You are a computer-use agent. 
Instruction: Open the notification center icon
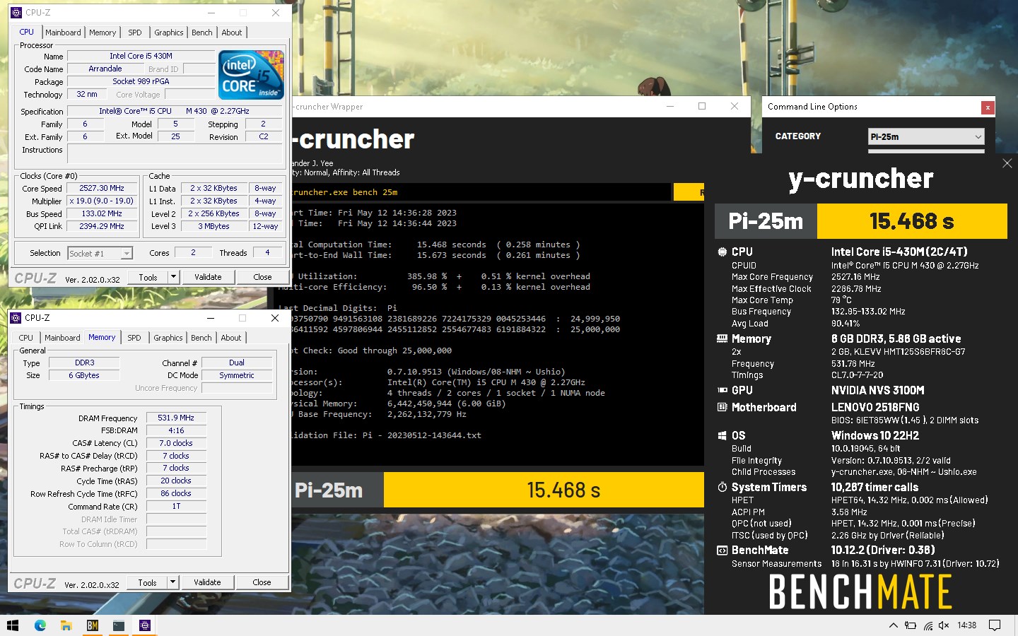pyautogui.click(x=995, y=625)
